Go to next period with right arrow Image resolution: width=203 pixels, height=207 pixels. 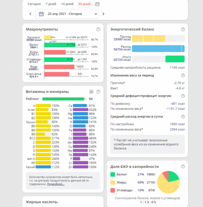[103, 14]
